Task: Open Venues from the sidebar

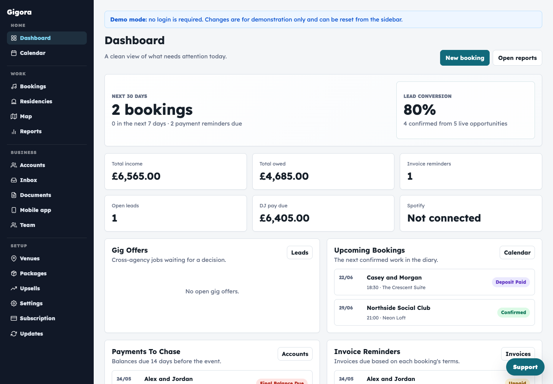Action: tap(47, 258)
